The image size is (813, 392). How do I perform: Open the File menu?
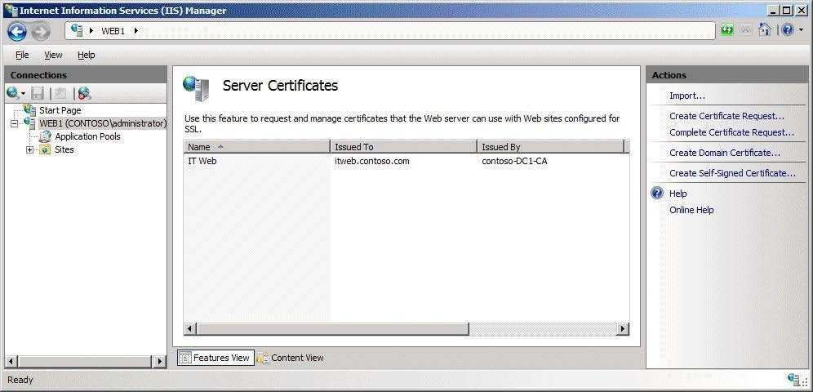(22, 55)
